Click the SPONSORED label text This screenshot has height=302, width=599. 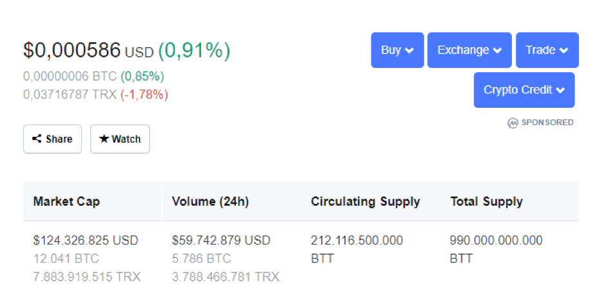547,123
